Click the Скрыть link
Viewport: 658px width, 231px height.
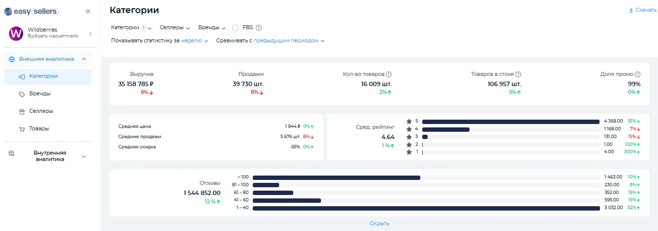click(x=379, y=224)
